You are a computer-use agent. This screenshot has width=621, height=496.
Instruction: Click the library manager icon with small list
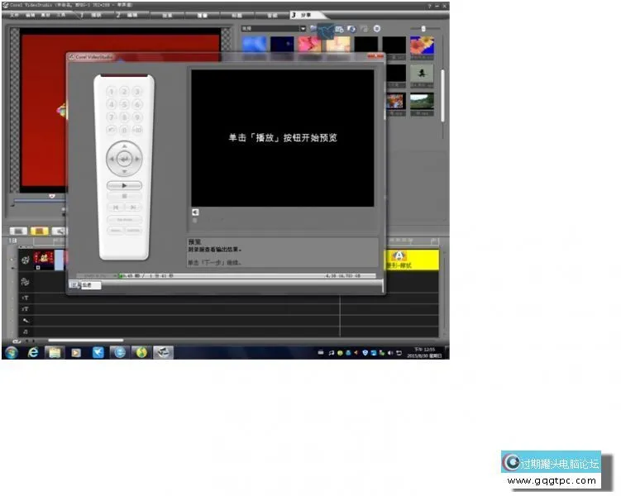pyautogui.click(x=339, y=29)
